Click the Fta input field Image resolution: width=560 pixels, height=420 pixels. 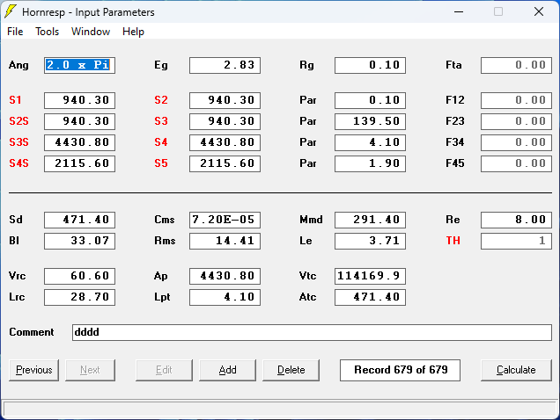pyautogui.click(x=516, y=65)
